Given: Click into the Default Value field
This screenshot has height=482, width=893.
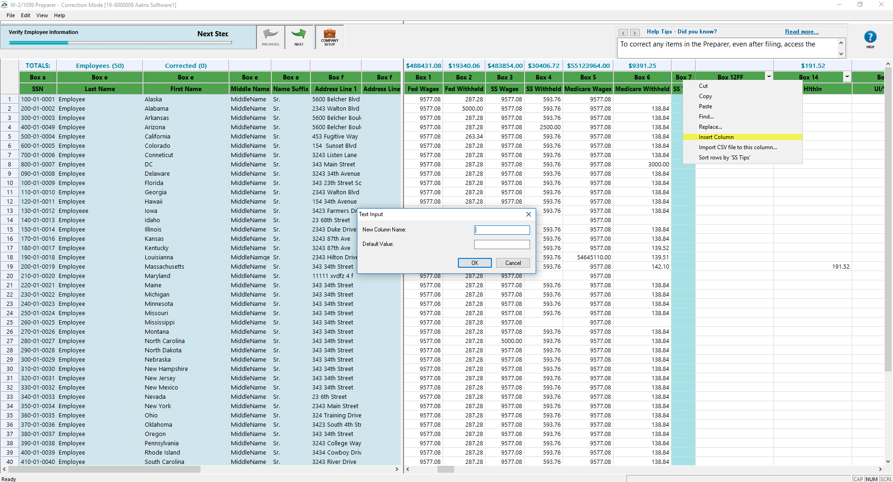Looking at the screenshot, I should [x=502, y=244].
